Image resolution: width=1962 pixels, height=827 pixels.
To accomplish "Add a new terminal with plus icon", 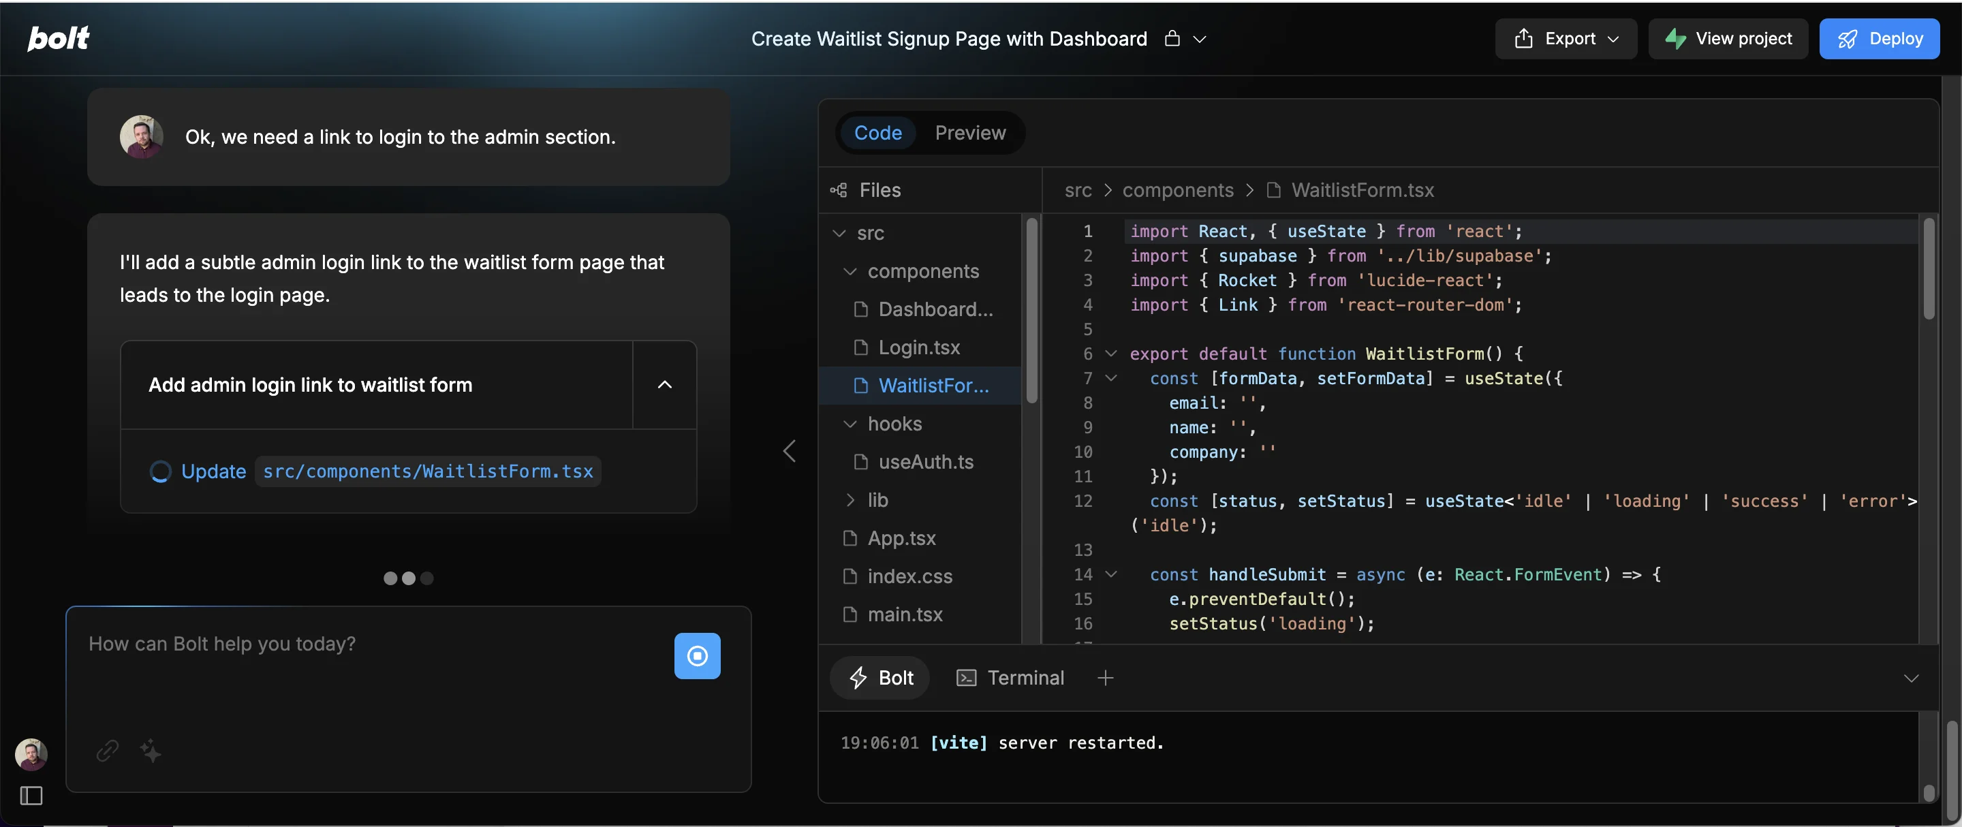I will click(x=1104, y=677).
